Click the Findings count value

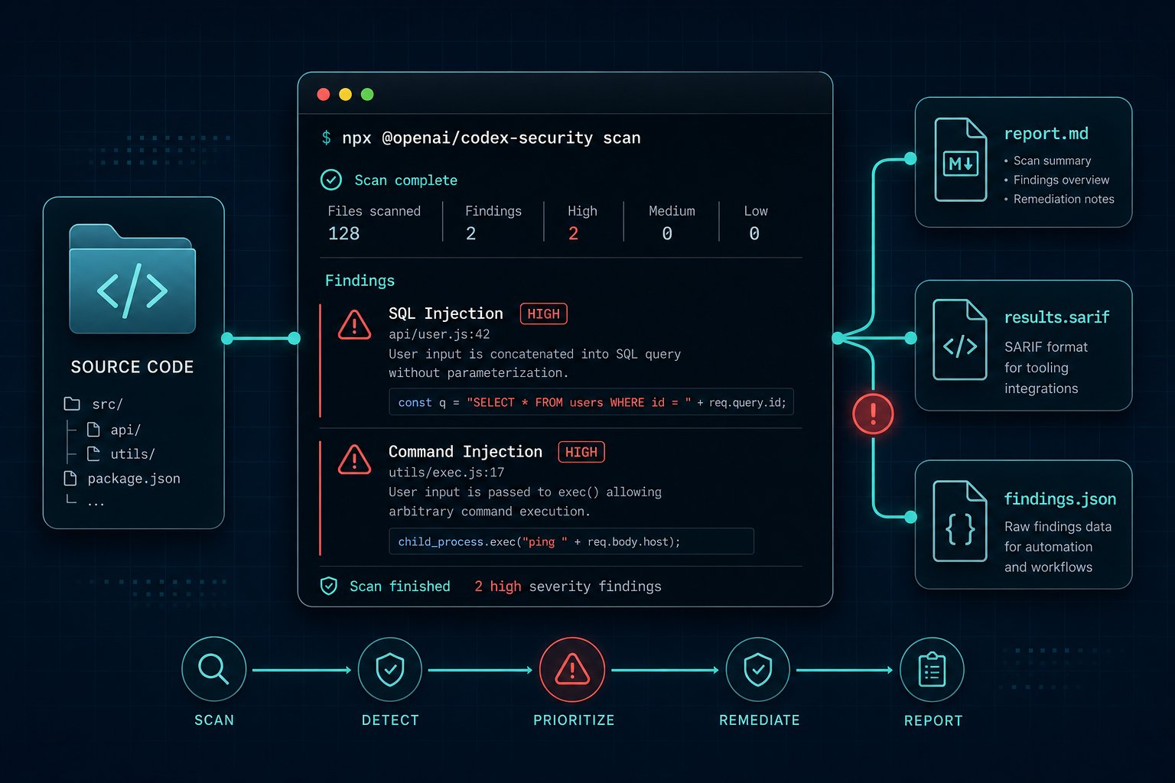point(471,234)
